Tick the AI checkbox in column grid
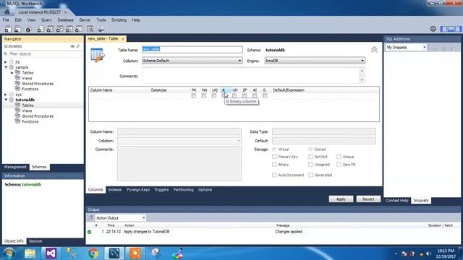 click(x=255, y=96)
